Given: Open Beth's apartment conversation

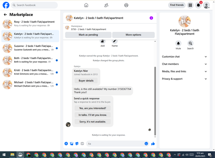Looking at the screenshot, I should (30, 60).
